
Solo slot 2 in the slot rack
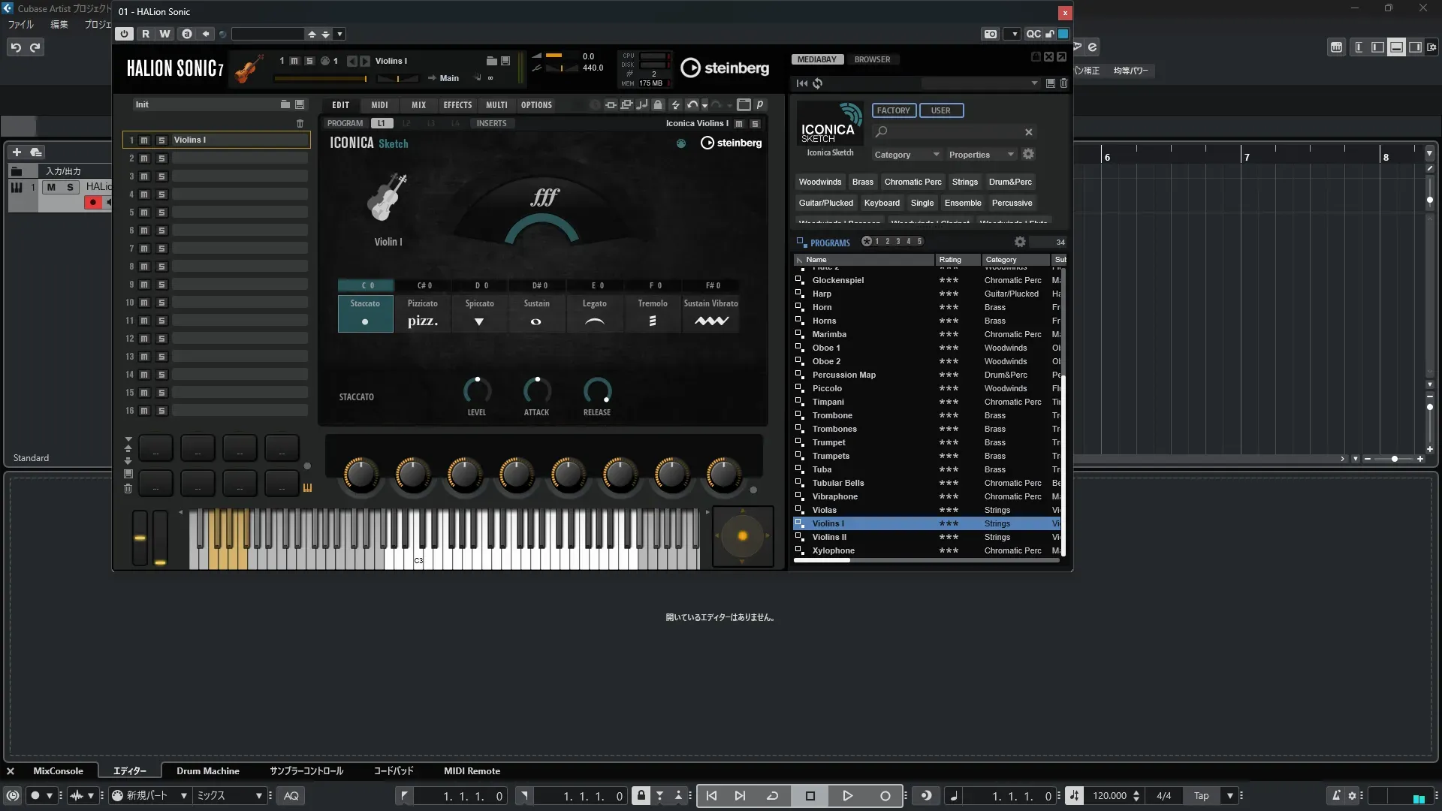coord(161,158)
